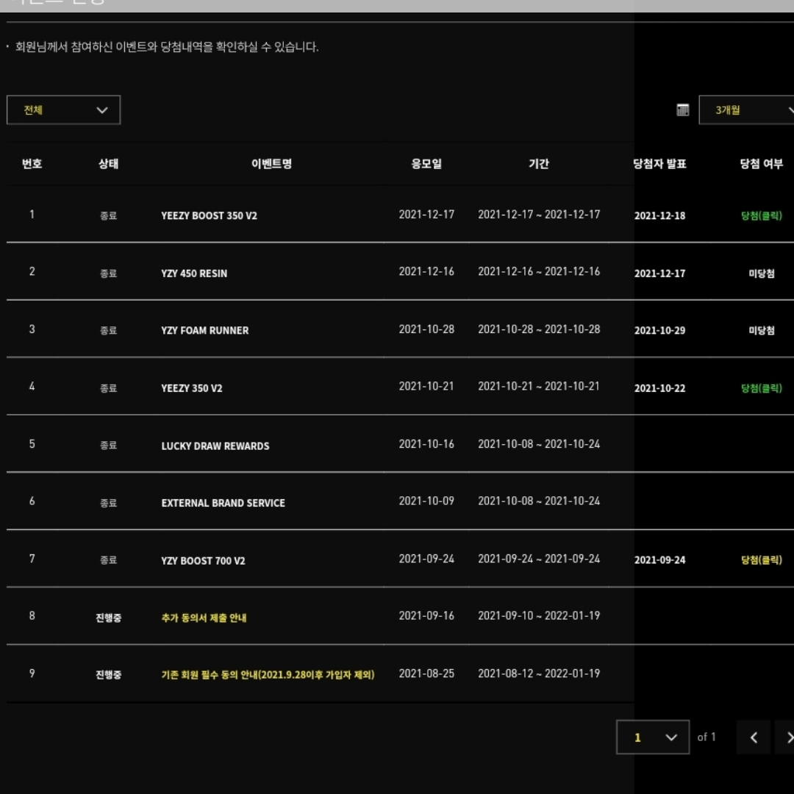Go to the previous page arrow

pyautogui.click(x=754, y=737)
